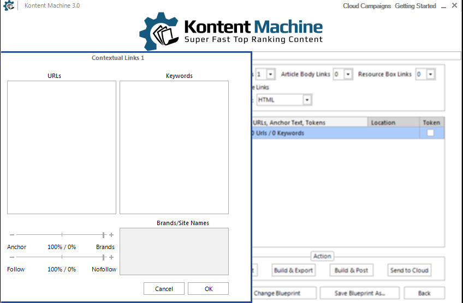Close the Kontent Machine window
Screen dimensions: 463x303
(x=454, y=5)
